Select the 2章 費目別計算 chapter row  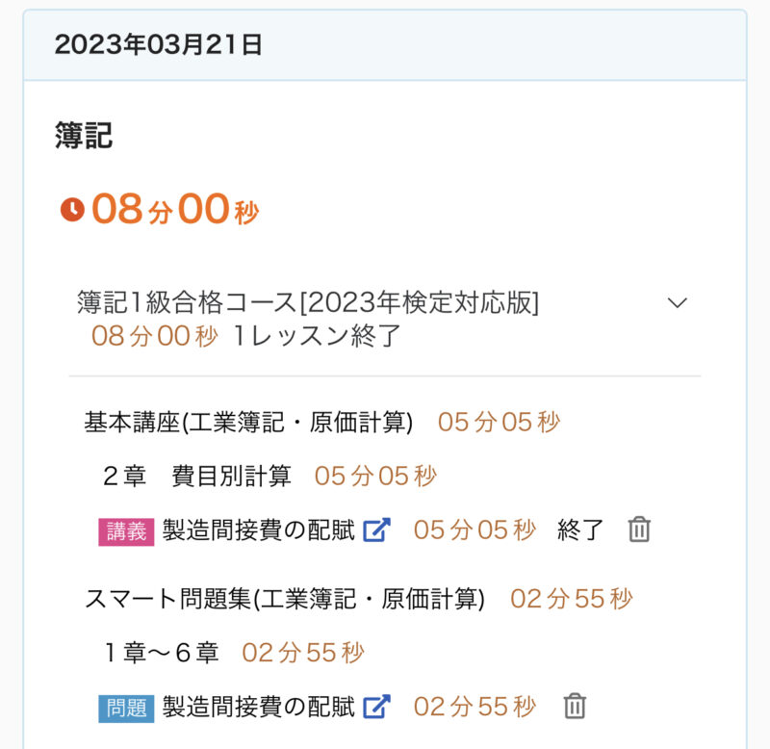(197, 476)
